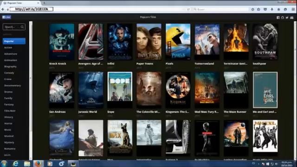Select the Romance genre
Screen dimensions: 297x167
(10, 148)
